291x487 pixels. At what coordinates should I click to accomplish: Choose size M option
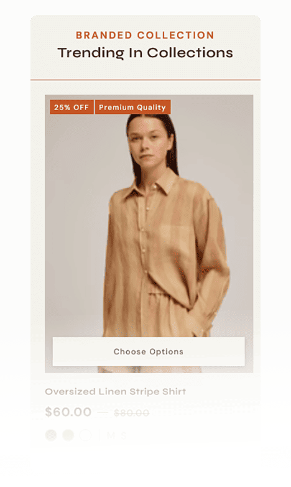tap(111, 435)
